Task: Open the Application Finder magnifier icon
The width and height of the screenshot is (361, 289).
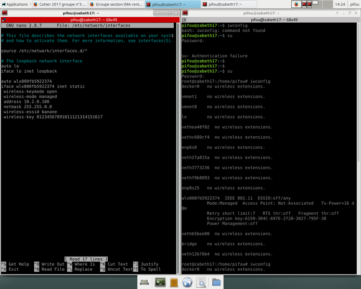Action: click(x=202, y=282)
